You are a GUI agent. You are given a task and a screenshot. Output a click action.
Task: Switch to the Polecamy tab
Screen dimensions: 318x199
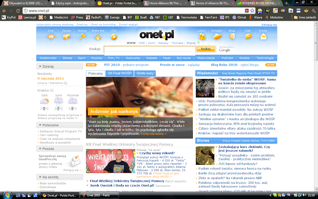pos(95,74)
